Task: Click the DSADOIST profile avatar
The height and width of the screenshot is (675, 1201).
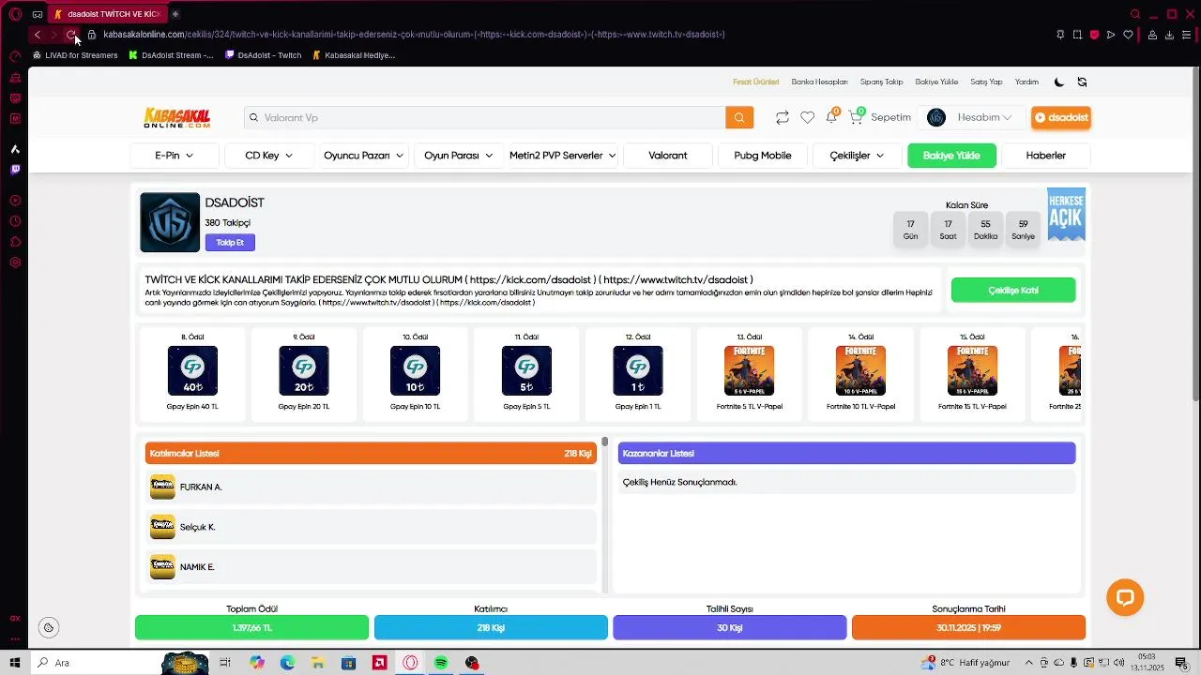Action: coord(170,222)
